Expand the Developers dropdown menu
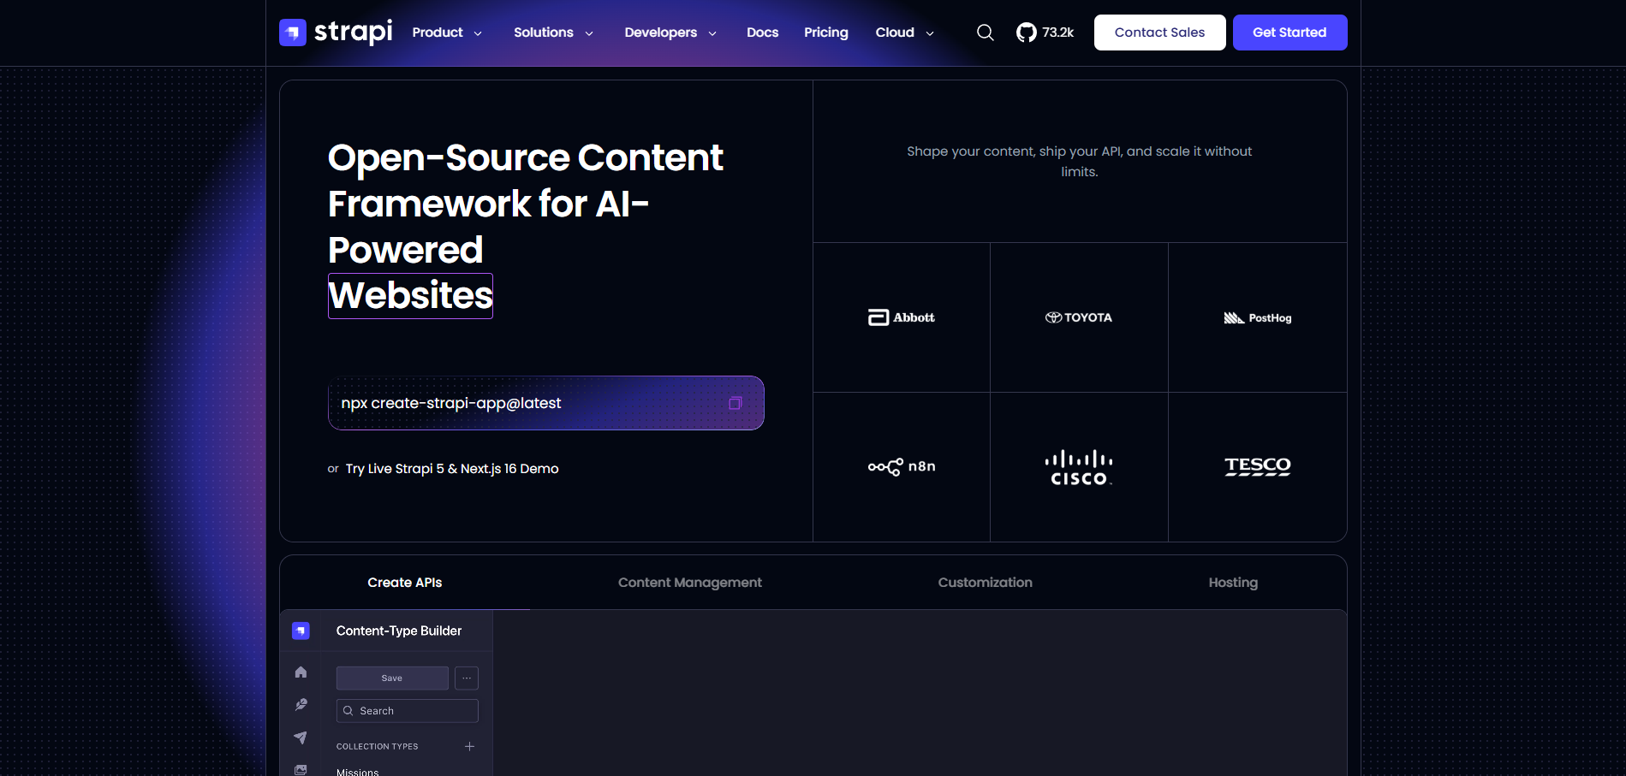 click(x=670, y=33)
